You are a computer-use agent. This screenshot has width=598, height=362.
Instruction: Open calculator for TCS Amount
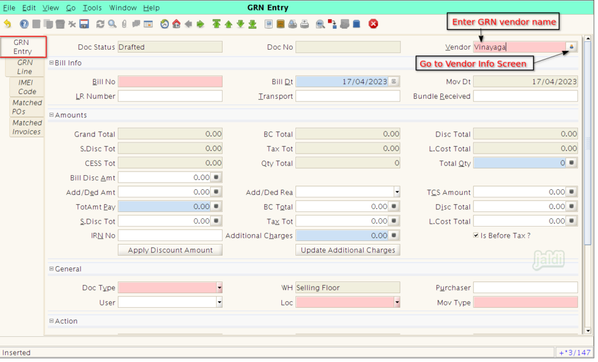click(571, 192)
